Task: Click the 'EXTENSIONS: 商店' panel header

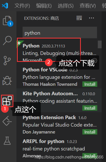Action: click(x=42, y=18)
